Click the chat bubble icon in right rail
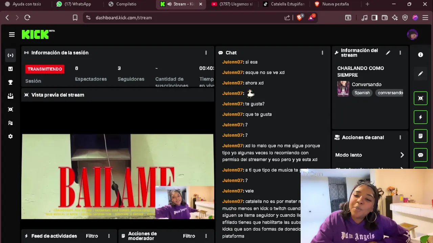The image size is (433, 243). click(x=420, y=155)
